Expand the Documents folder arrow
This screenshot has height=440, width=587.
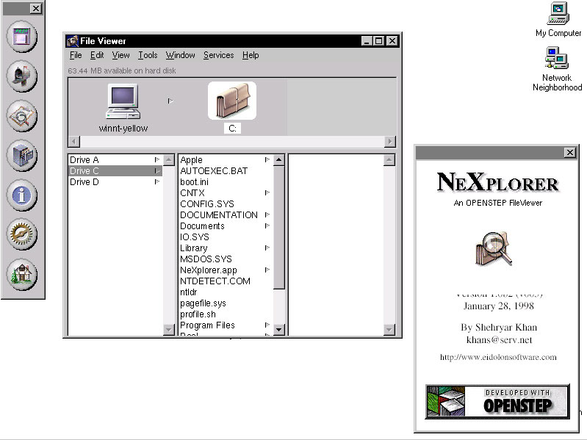(x=267, y=226)
